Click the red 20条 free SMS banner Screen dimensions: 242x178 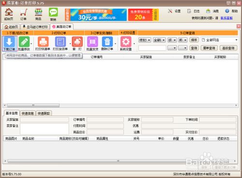coord(143,15)
